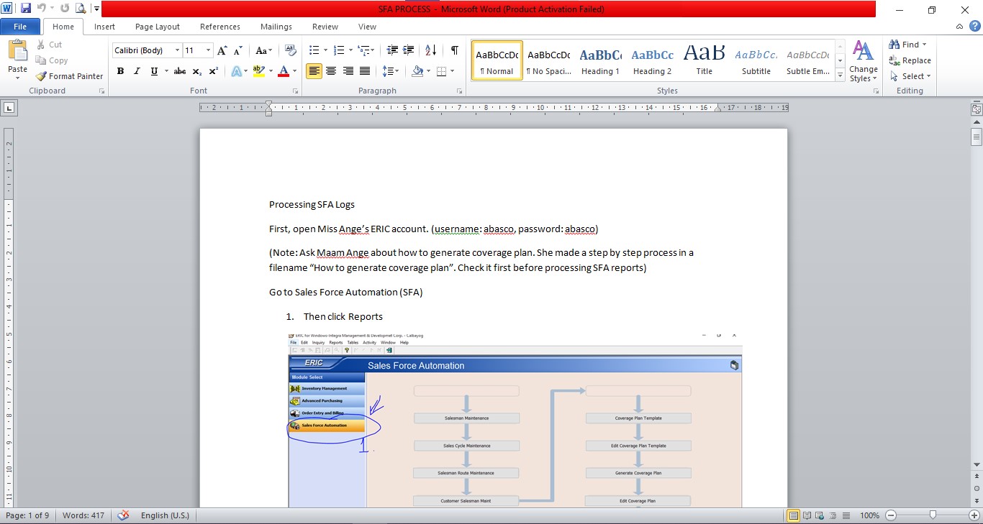Viewport: 983px width, 524px height.
Task: Click the zoom out minus button
Action: [x=891, y=515]
